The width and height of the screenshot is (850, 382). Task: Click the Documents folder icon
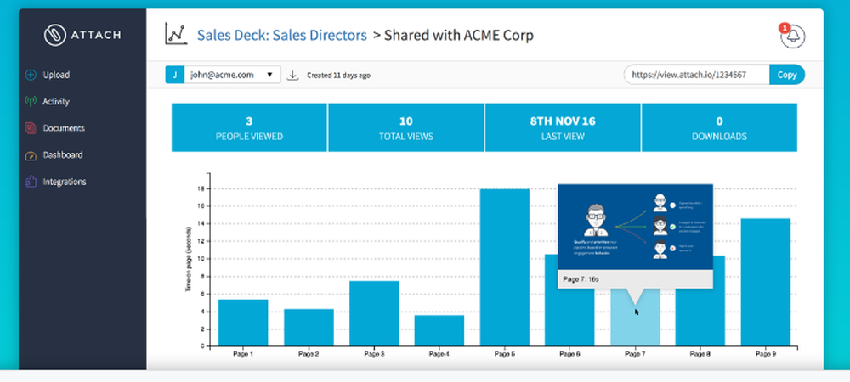(31, 128)
